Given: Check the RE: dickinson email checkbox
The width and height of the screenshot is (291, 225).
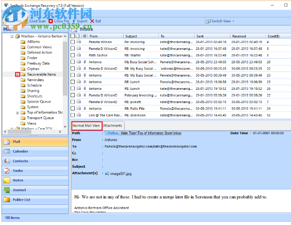Looking at the screenshot, I should point(73,115).
